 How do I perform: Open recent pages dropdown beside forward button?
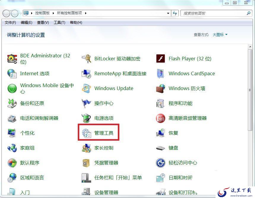tap(20, 13)
